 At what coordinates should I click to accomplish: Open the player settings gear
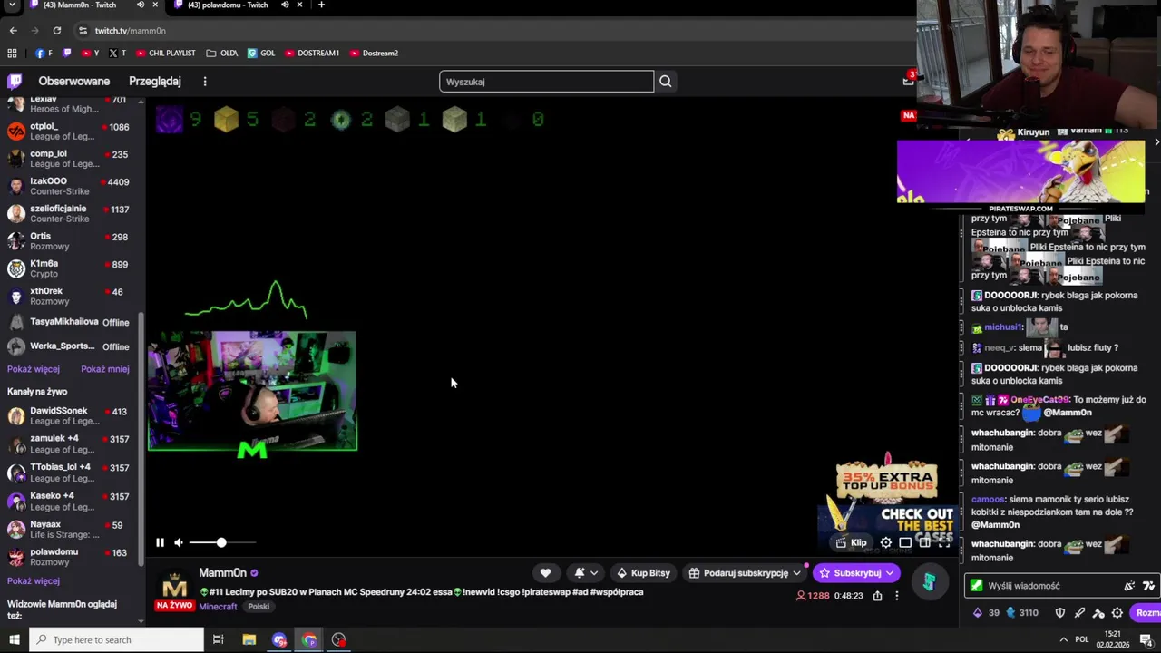pos(886,542)
